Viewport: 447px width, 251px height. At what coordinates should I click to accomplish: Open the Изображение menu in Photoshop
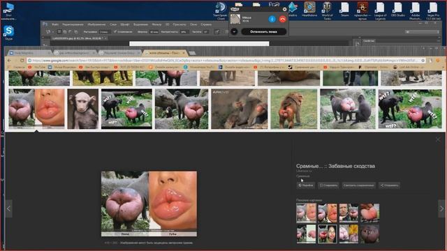pyautogui.click(x=96, y=24)
